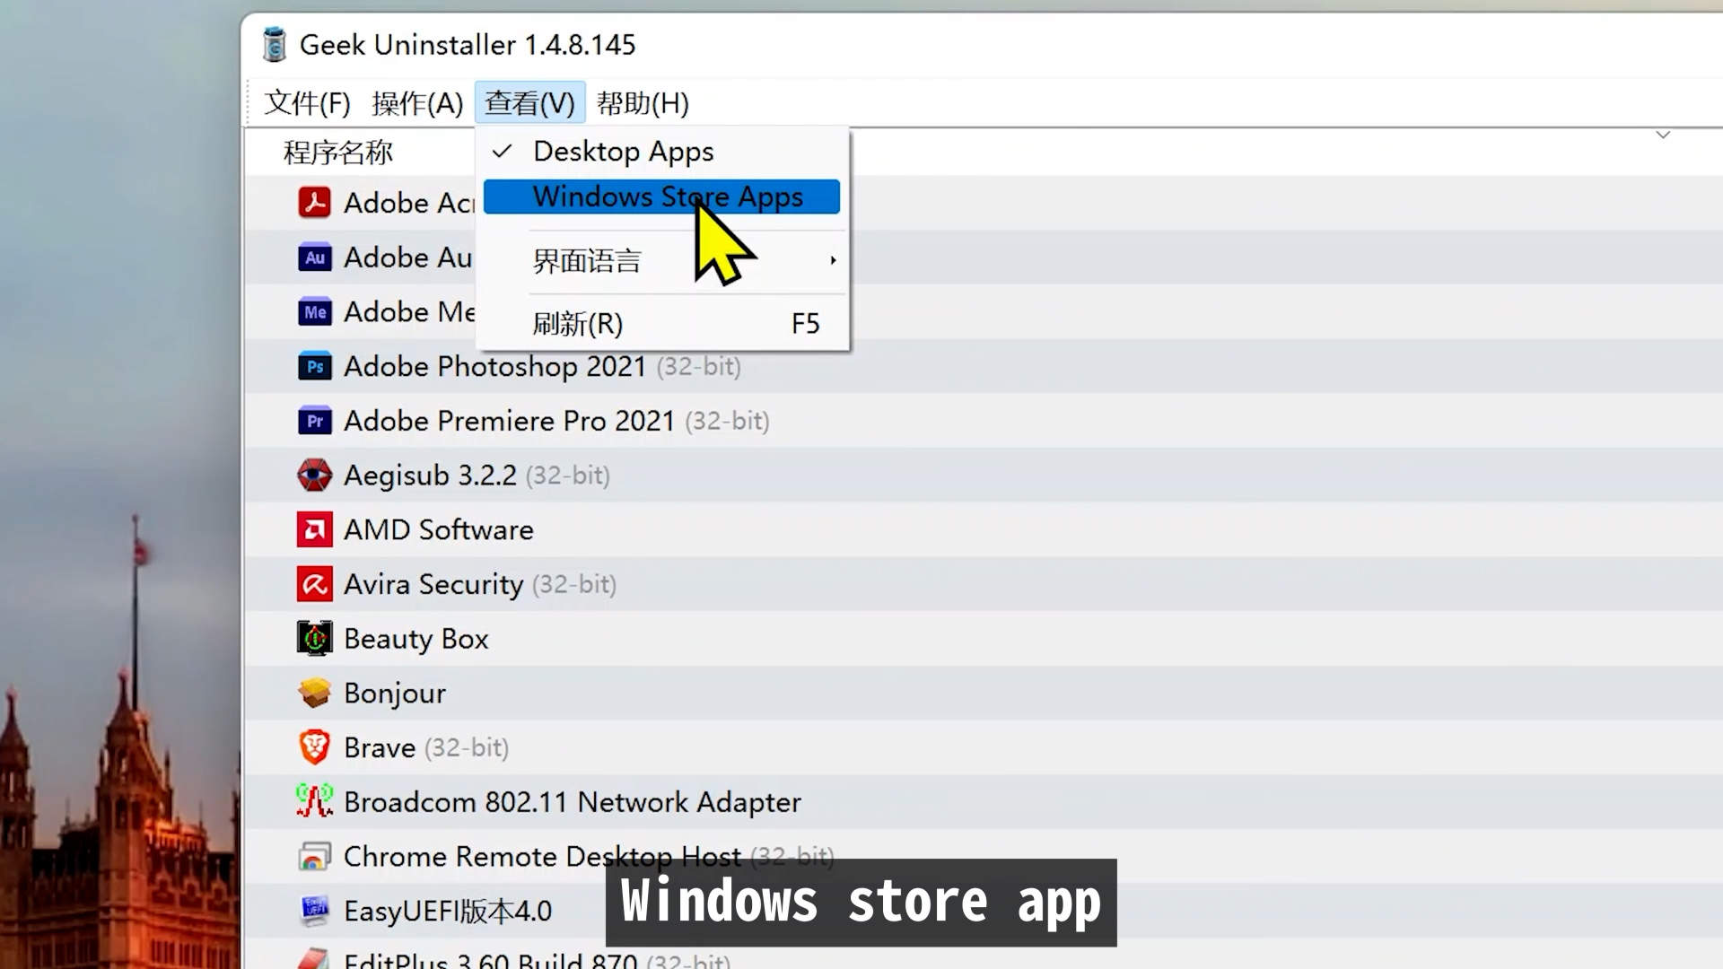Click the Brave browser icon
Screen dimensions: 1723x969
click(314, 747)
